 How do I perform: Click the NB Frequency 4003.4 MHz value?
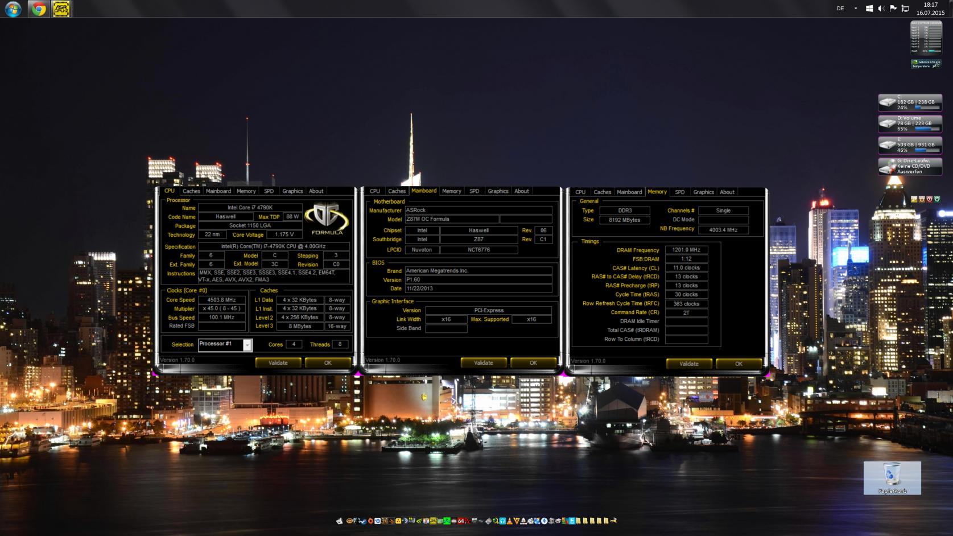(723, 230)
